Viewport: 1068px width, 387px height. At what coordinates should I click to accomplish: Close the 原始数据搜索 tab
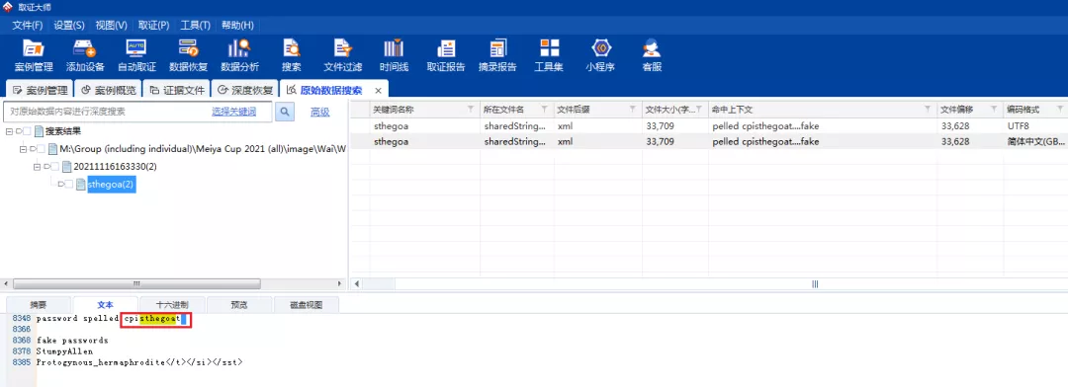click(377, 90)
